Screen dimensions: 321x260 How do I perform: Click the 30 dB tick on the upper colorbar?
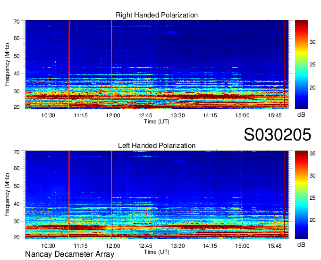coord(313,42)
